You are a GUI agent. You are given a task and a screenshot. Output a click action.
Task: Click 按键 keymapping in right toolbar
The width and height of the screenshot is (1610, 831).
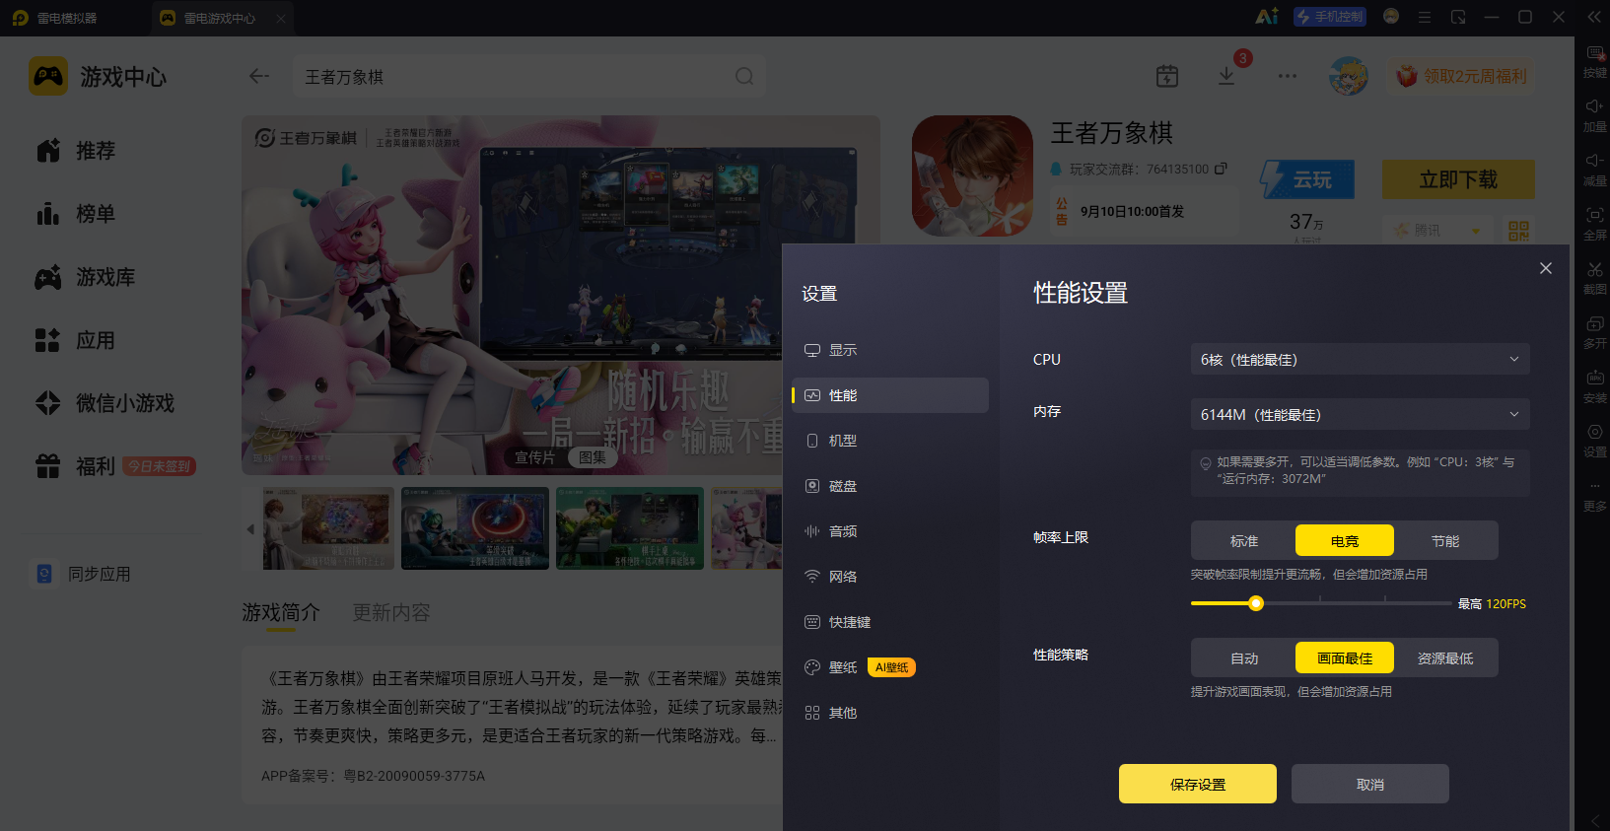click(x=1594, y=61)
